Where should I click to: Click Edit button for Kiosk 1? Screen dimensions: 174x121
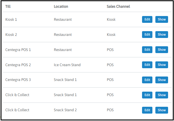147,20
